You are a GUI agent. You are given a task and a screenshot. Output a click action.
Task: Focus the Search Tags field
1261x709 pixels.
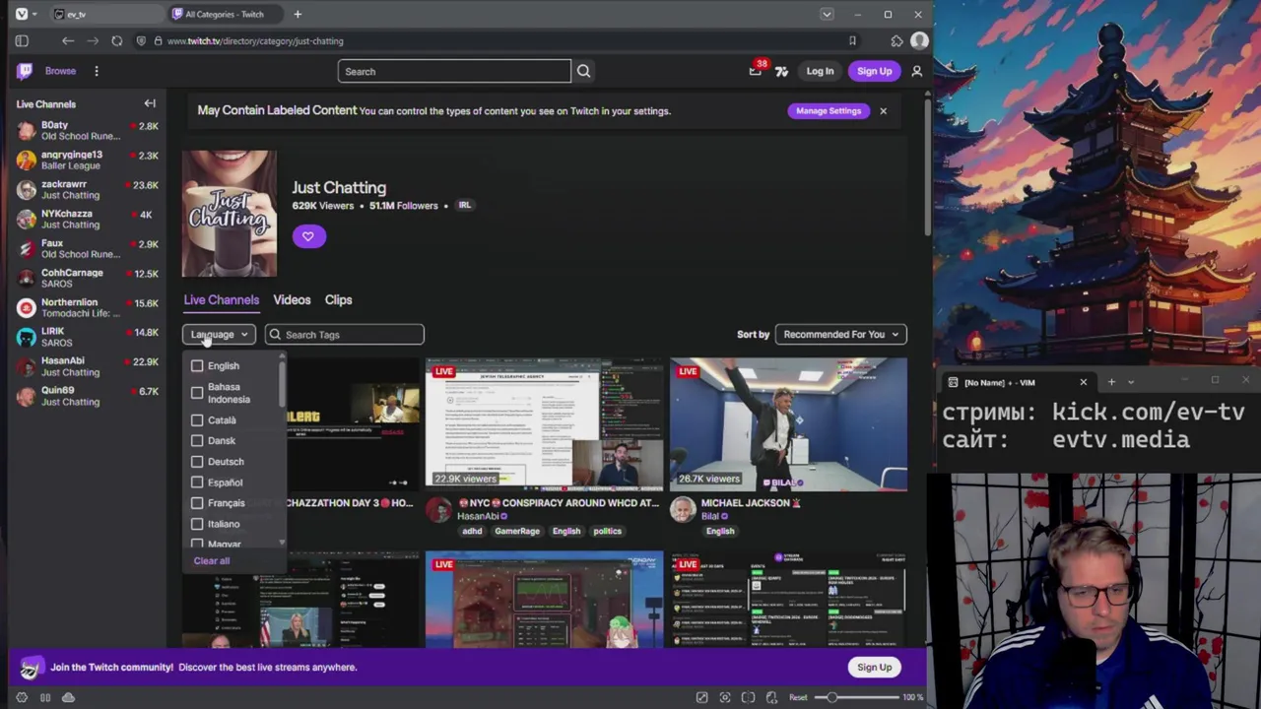click(344, 335)
